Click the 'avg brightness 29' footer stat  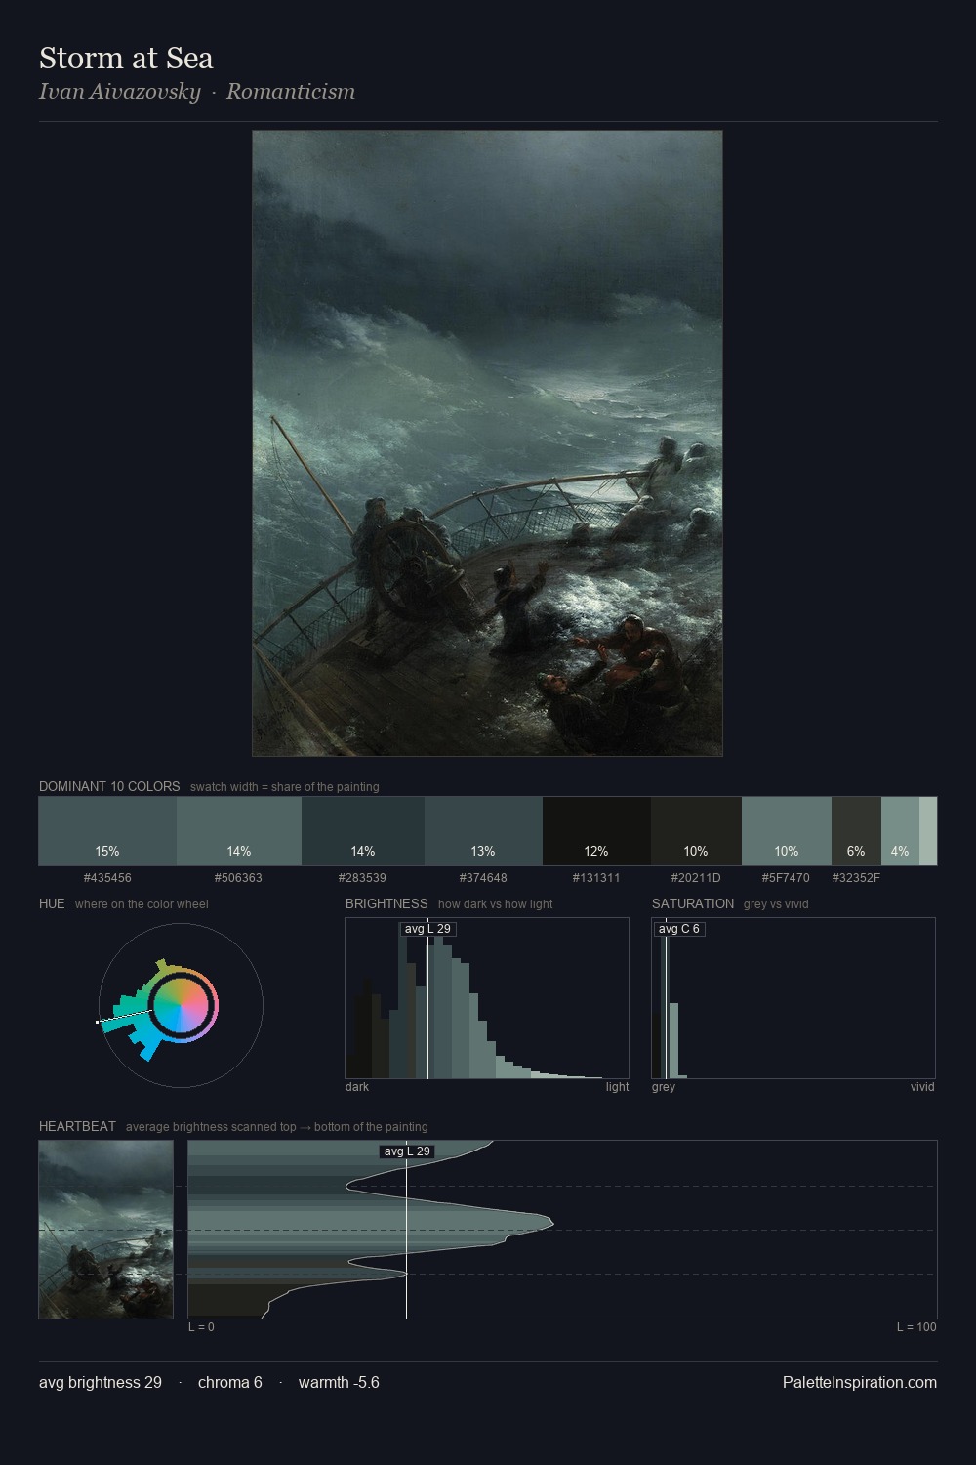coord(101,1382)
